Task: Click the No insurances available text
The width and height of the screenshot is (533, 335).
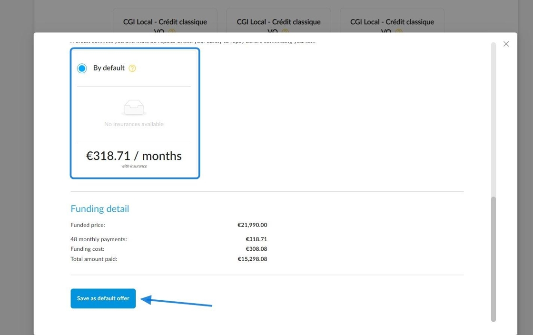Action: (134, 124)
